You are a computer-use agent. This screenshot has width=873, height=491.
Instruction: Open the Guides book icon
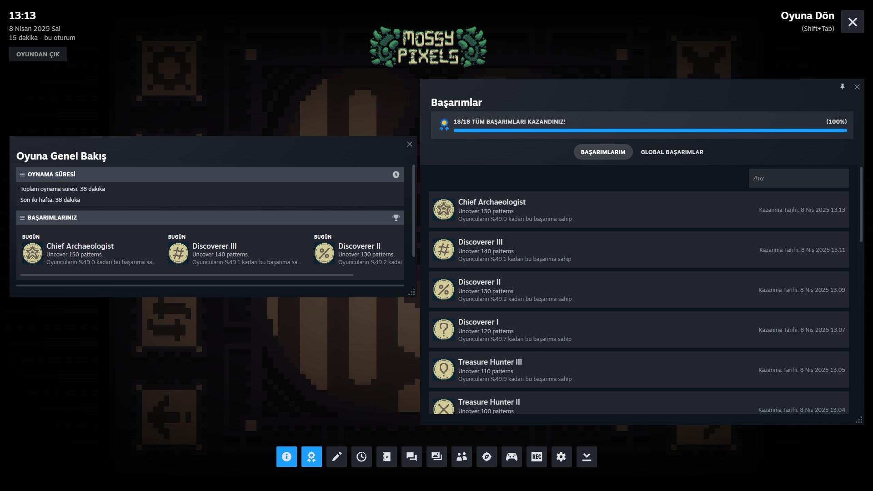point(386,456)
